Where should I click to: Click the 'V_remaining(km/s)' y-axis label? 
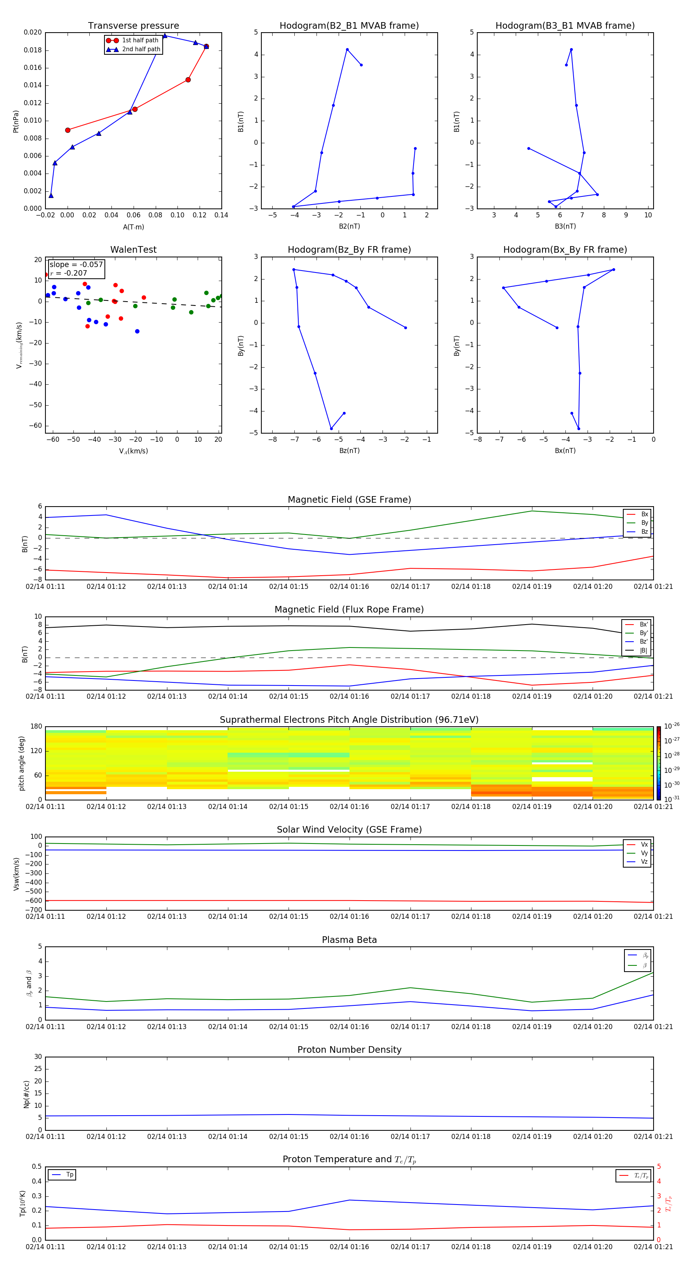[19, 345]
